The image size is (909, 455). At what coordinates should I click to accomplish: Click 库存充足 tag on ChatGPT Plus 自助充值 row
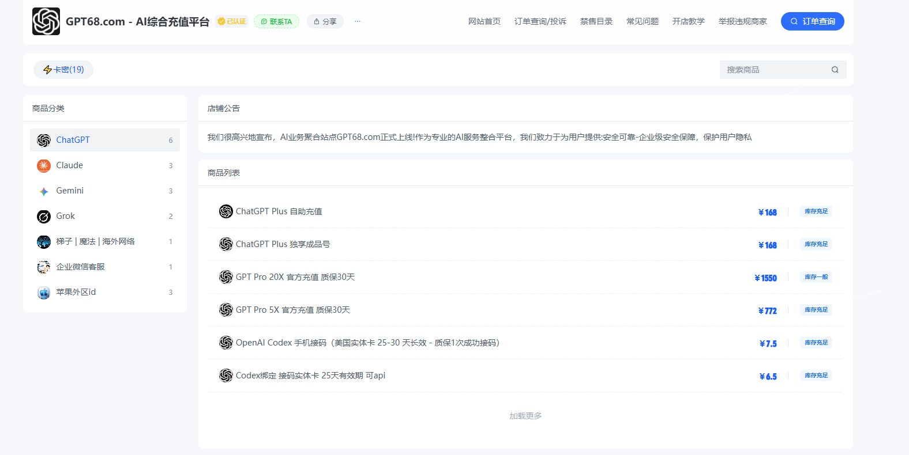click(816, 211)
